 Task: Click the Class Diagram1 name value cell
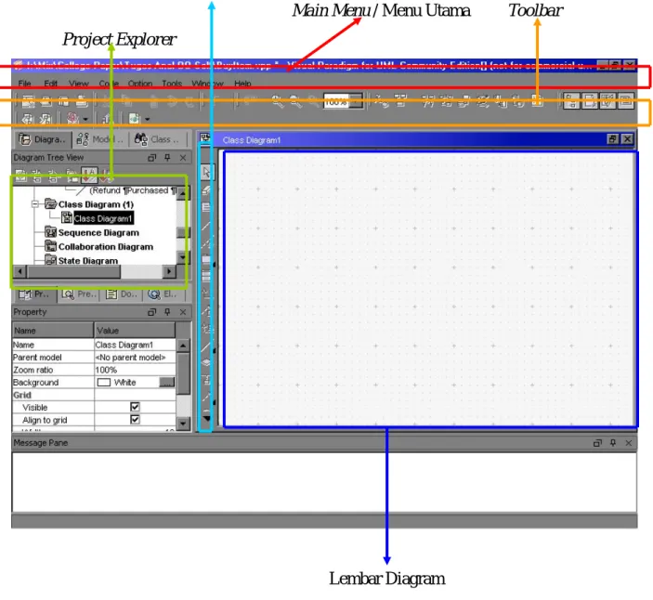tap(135, 345)
